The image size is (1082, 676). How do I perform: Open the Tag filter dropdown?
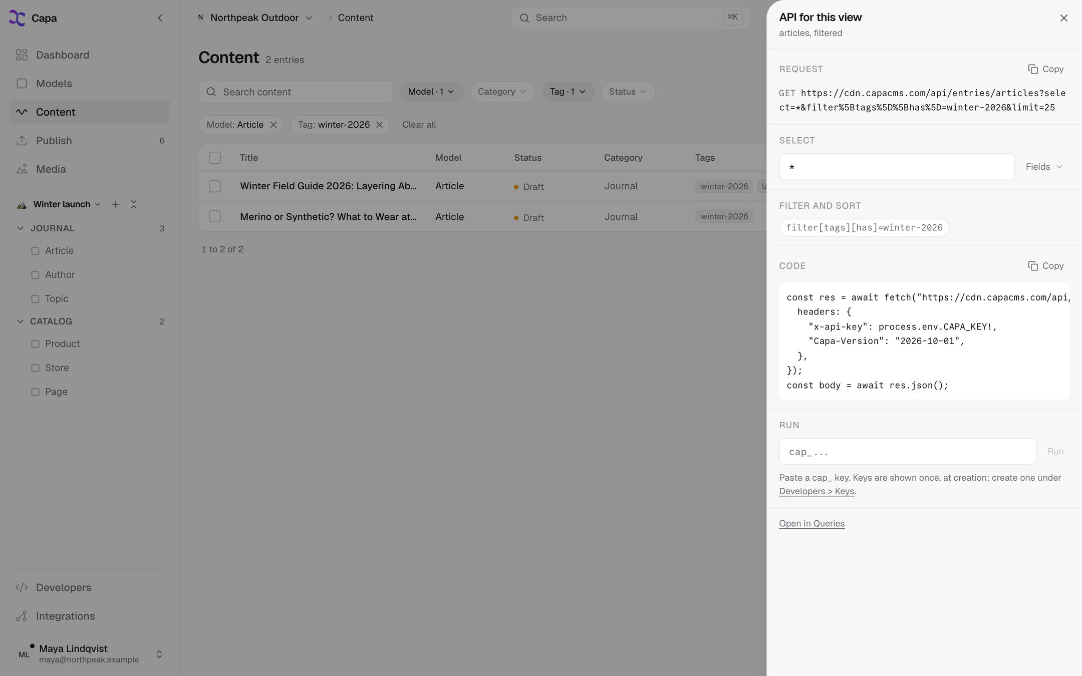[x=568, y=92]
